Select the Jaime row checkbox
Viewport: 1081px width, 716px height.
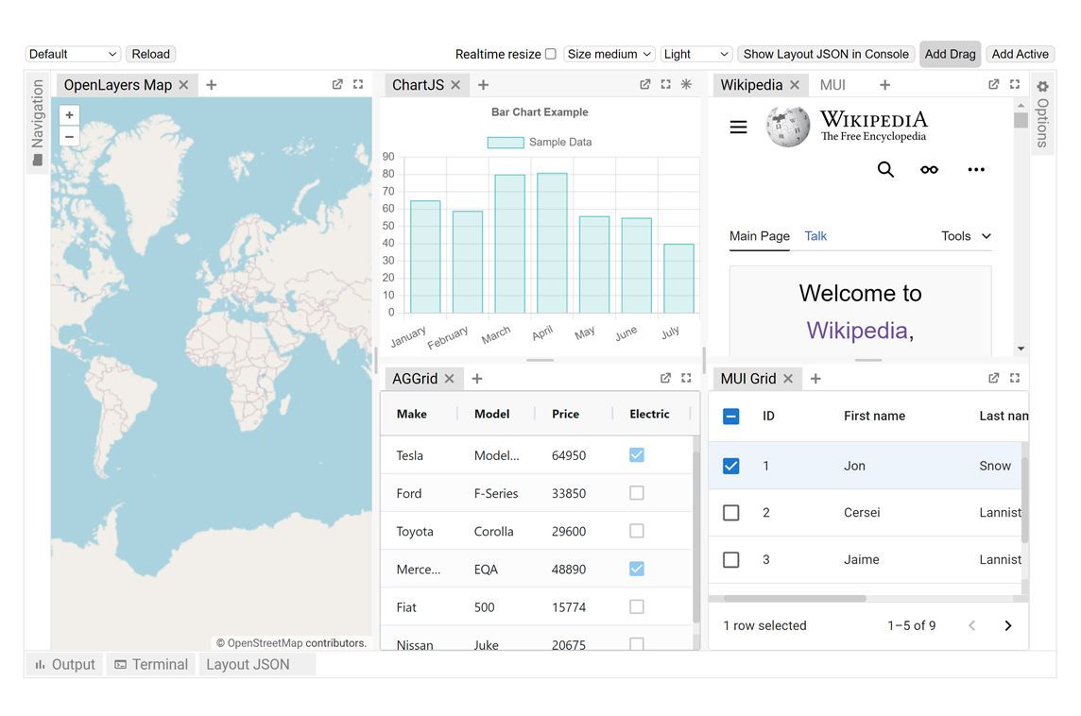(x=730, y=559)
